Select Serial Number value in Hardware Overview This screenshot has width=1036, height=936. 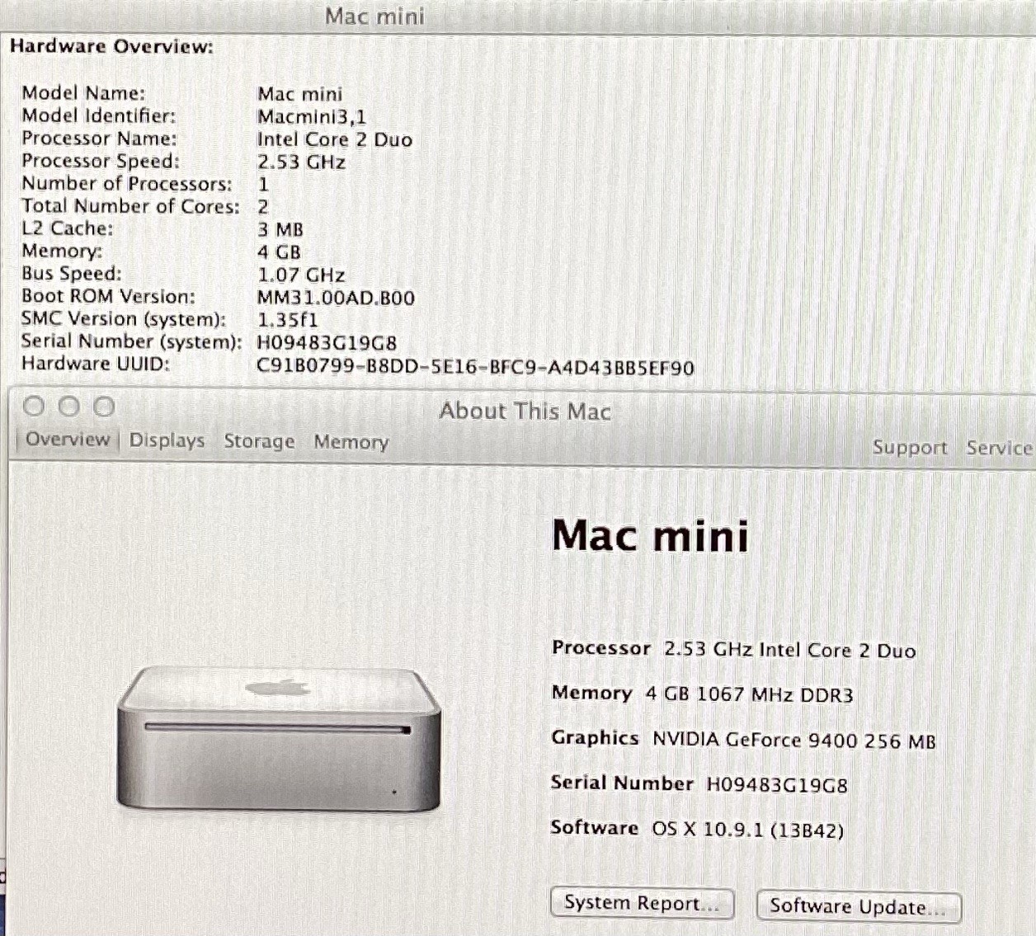pos(327,342)
